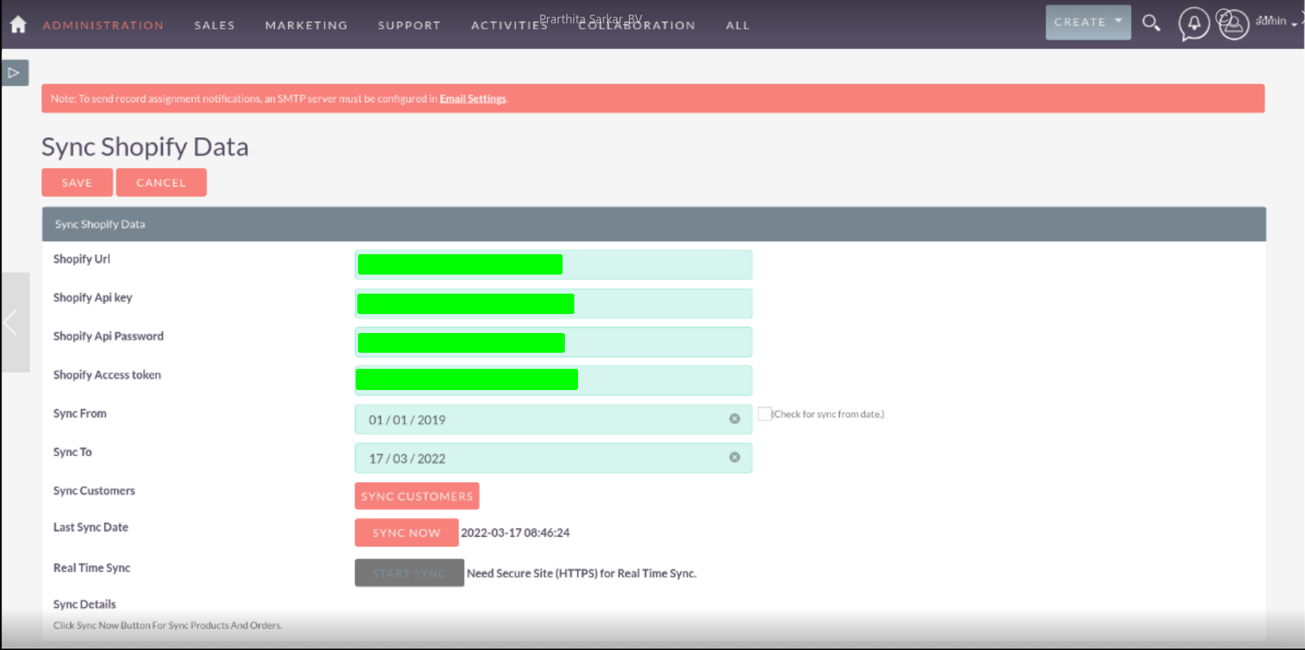1305x650 pixels.
Task: Clear the Sync From date field
Action: point(734,418)
